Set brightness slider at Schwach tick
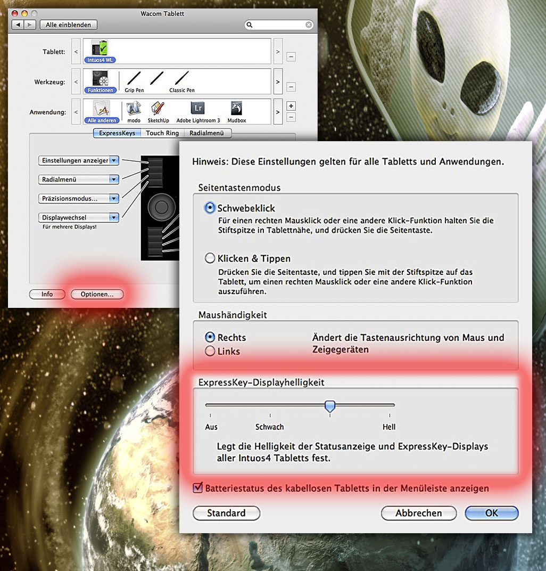The height and width of the screenshot is (571, 546). pyautogui.click(x=270, y=405)
